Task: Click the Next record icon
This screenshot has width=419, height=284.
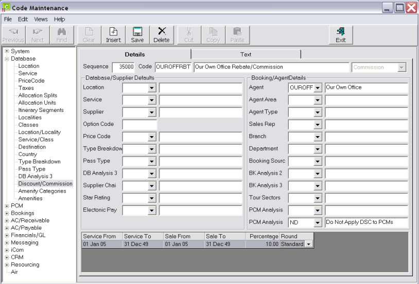Action: click(x=37, y=34)
